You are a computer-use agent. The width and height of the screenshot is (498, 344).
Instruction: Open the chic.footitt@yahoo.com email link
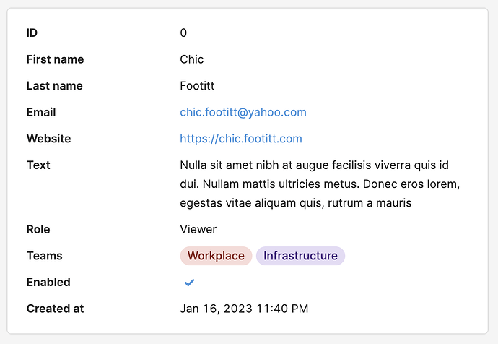coord(243,112)
